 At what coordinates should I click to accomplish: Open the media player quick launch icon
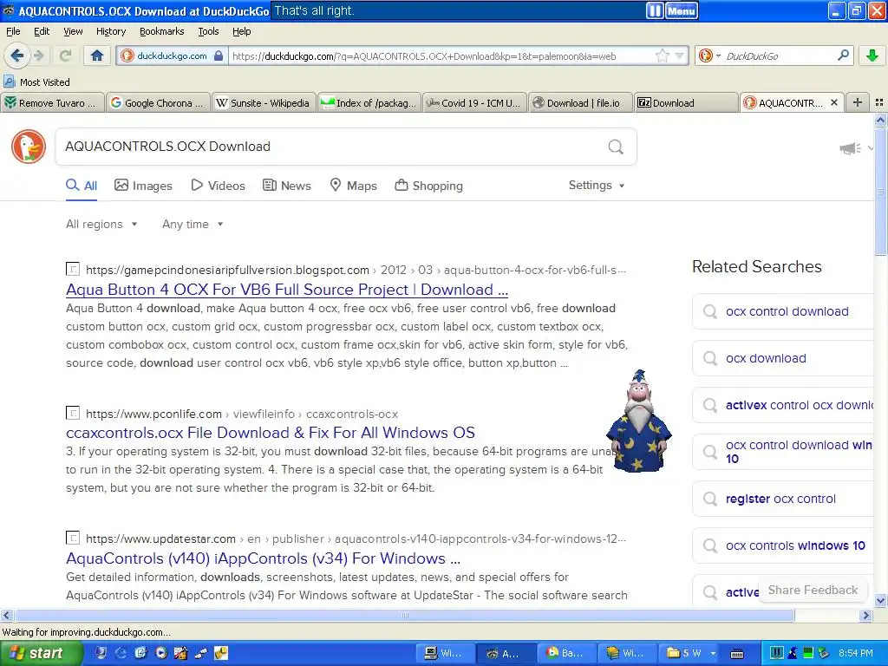click(161, 653)
